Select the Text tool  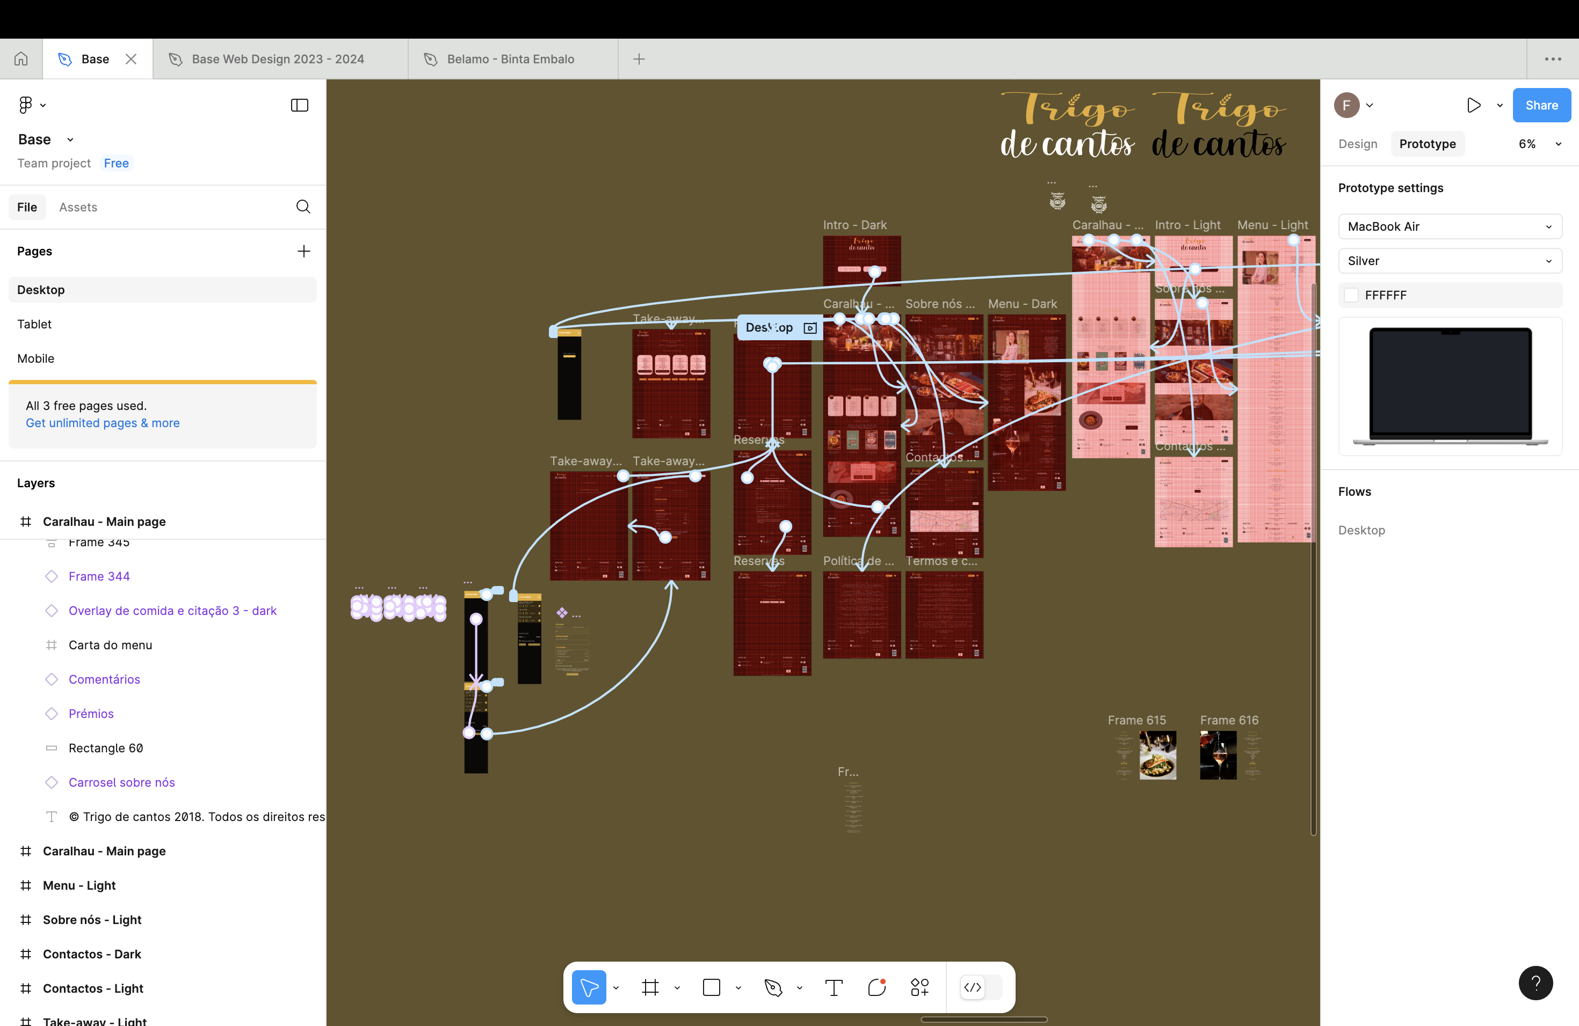pos(834,987)
